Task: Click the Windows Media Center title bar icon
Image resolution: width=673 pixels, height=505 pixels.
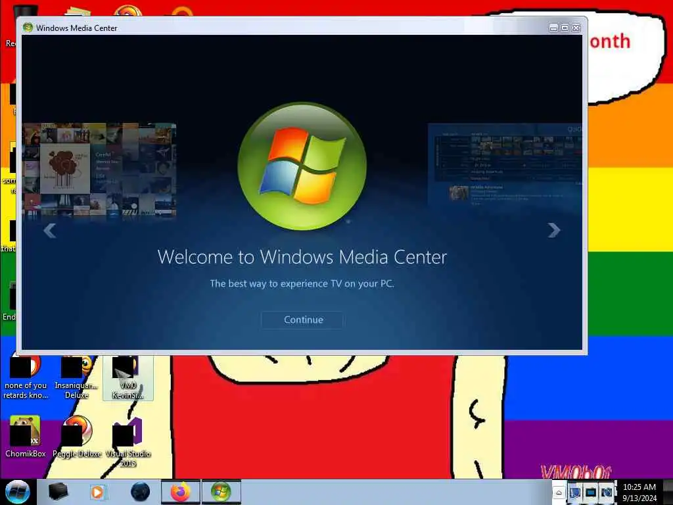Action: (x=28, y=28)
